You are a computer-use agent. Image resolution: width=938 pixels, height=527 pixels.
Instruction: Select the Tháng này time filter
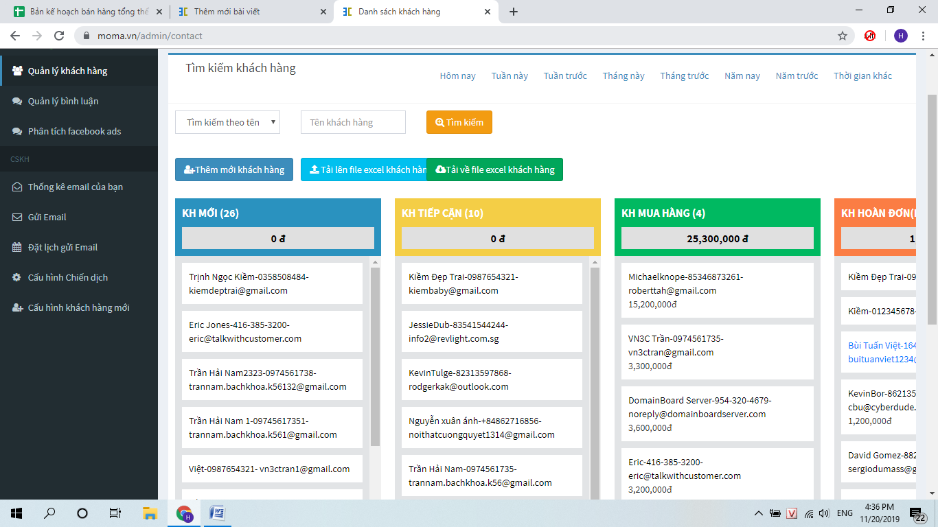click(x=623, y=75)
